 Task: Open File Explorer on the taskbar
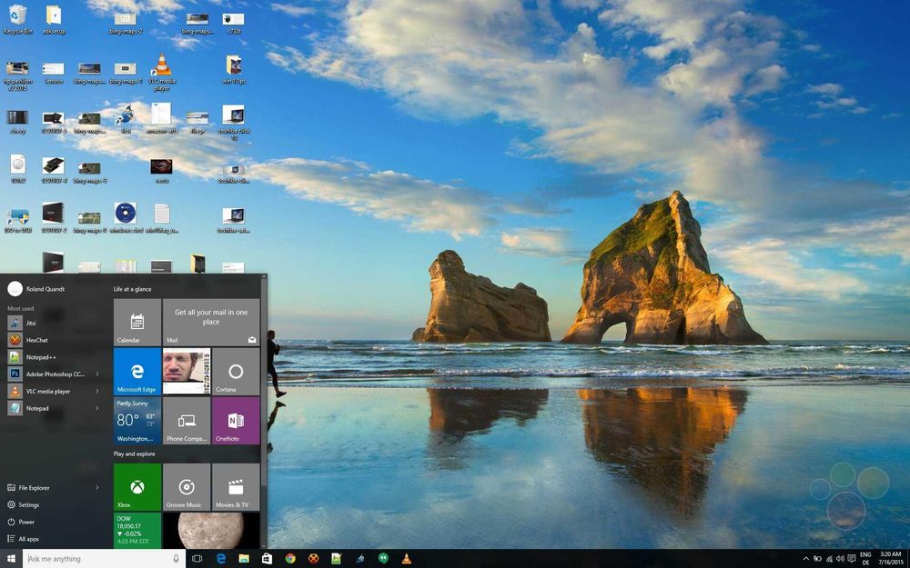244,559
